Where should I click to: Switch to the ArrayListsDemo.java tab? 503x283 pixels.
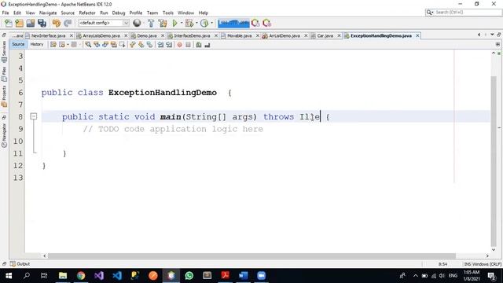(x=101, y=35)
